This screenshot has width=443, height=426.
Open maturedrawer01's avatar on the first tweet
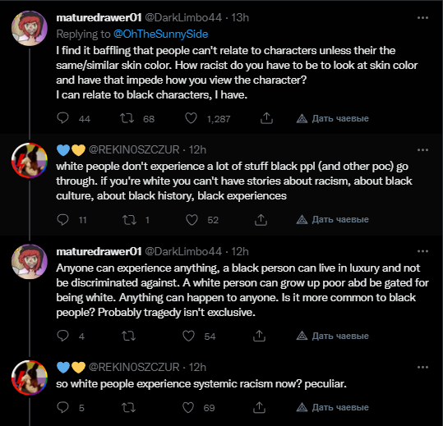[30, 28]
